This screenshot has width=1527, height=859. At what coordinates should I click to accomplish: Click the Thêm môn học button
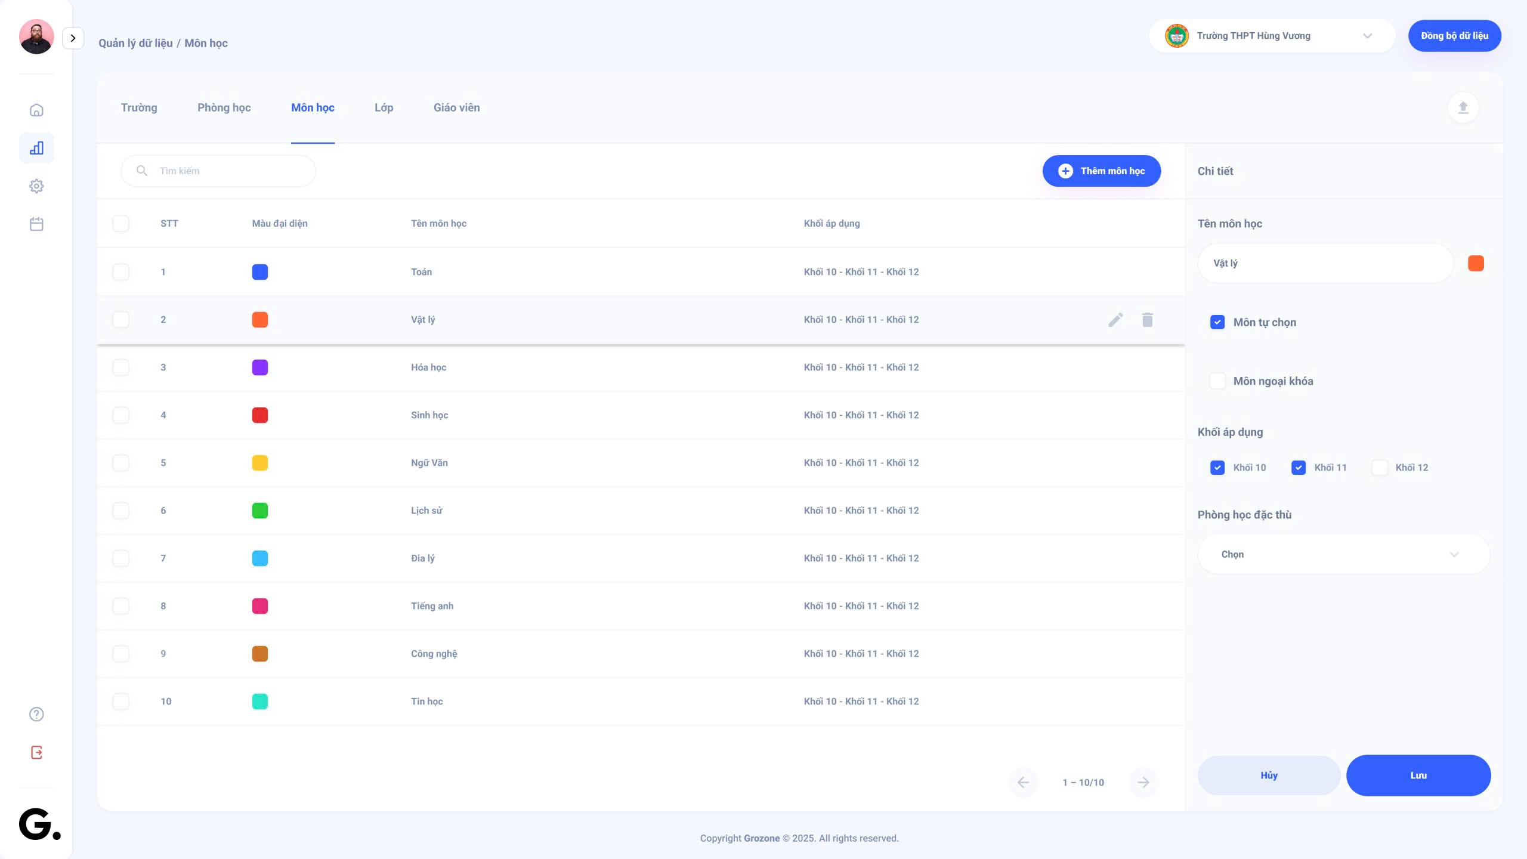point(1101,171)
